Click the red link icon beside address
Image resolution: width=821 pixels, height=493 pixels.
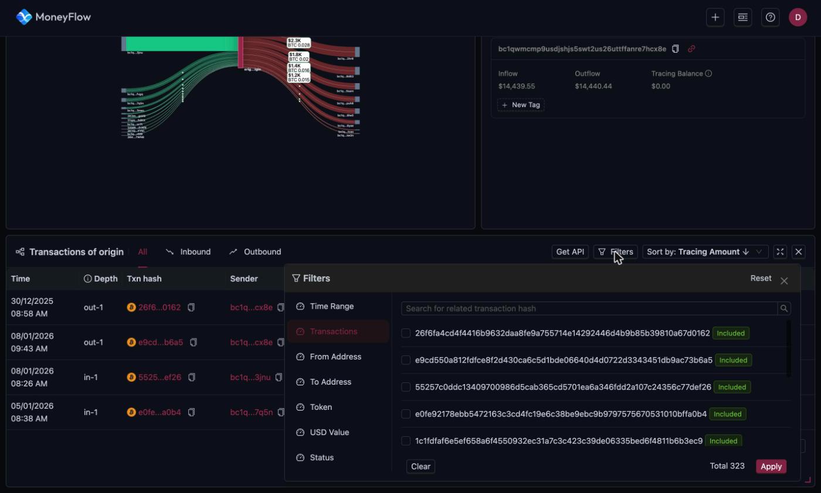(691, 49)
